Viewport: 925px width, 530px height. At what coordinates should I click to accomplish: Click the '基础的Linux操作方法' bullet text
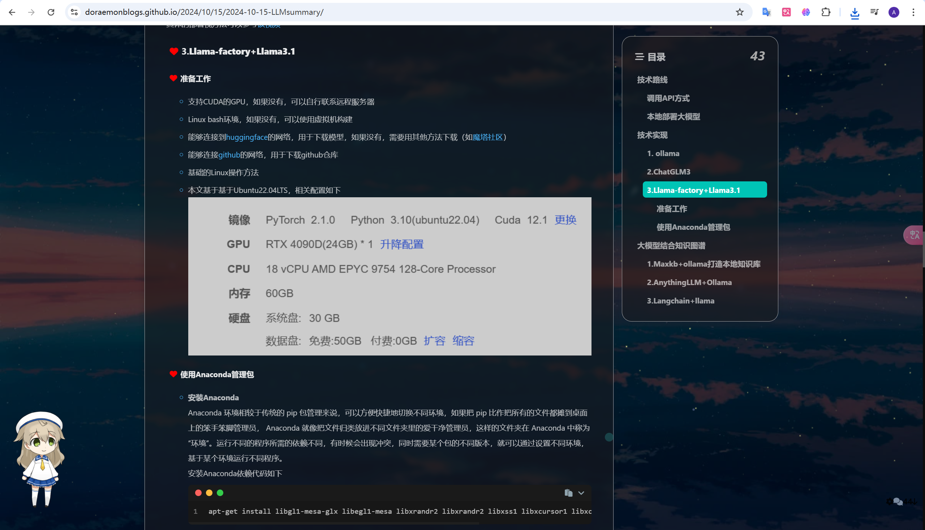[223, 173]
